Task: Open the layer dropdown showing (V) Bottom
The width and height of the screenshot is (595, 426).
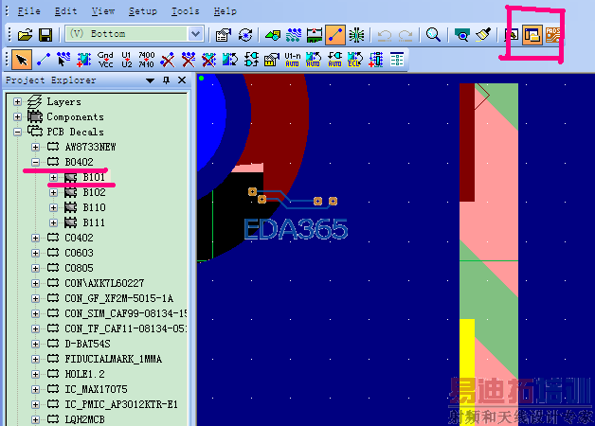Action: point(195,34)
